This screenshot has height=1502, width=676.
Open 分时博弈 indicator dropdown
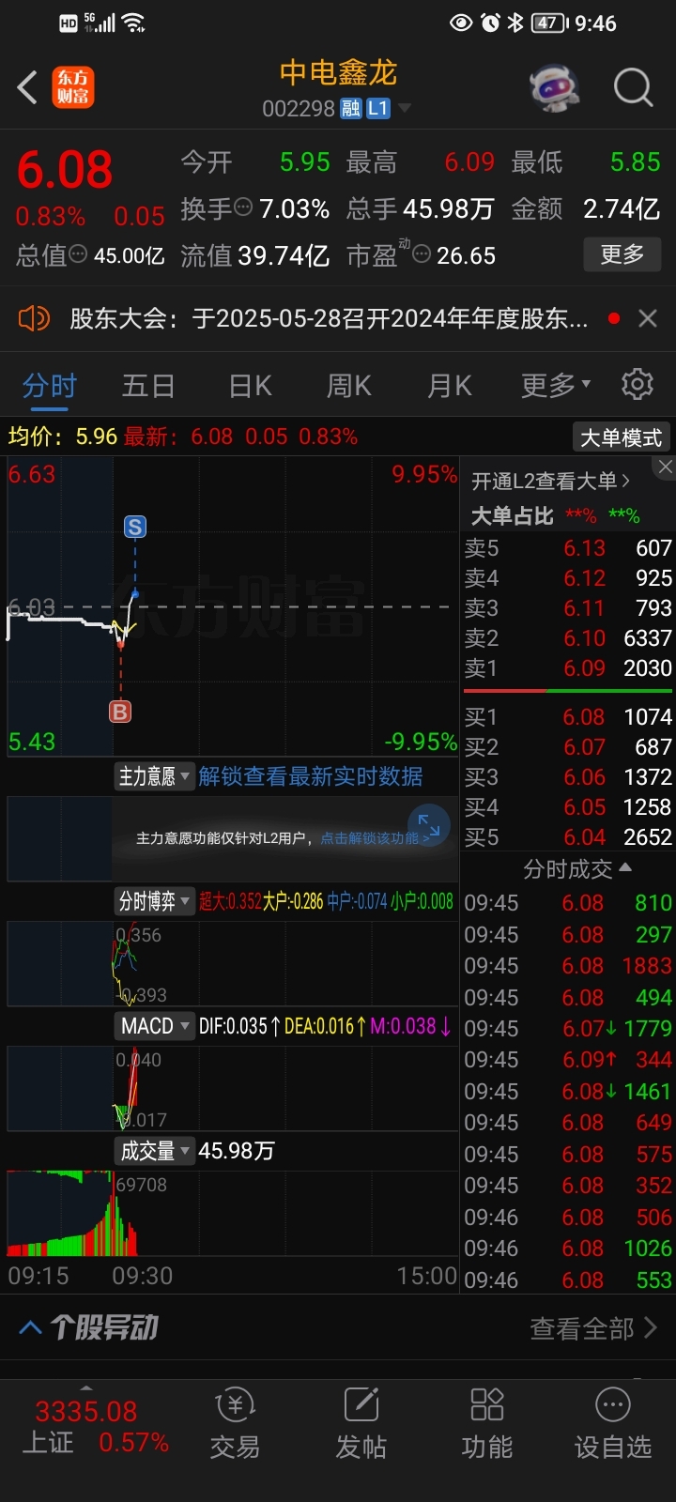coord(154,901)
